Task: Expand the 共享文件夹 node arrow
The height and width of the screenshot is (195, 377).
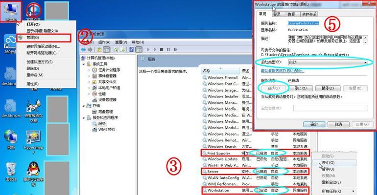Action: [x=89, y=82]
